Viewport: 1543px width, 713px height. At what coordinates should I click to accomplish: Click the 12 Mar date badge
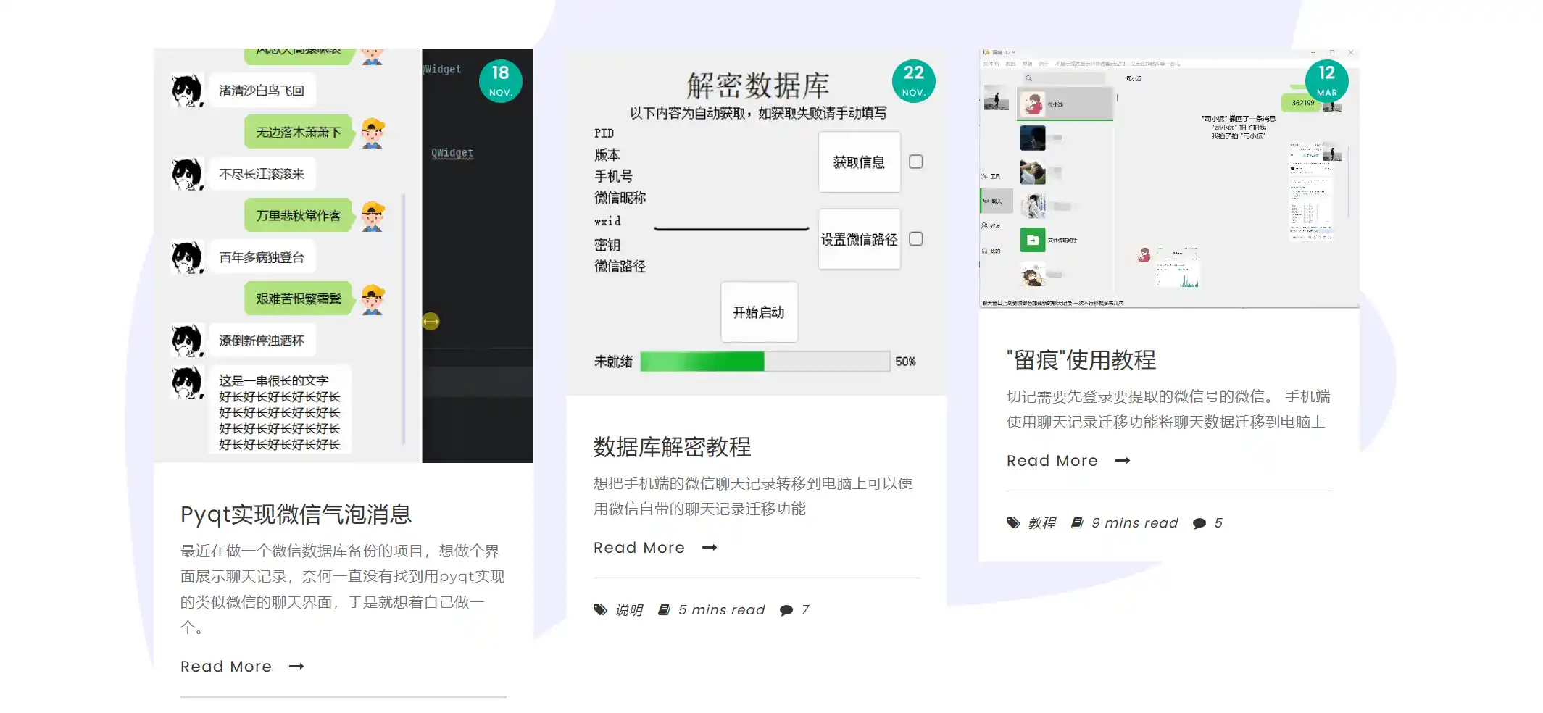[x=1327, y=80]
